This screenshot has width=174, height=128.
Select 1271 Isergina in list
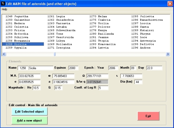click(x=59, y=48)
